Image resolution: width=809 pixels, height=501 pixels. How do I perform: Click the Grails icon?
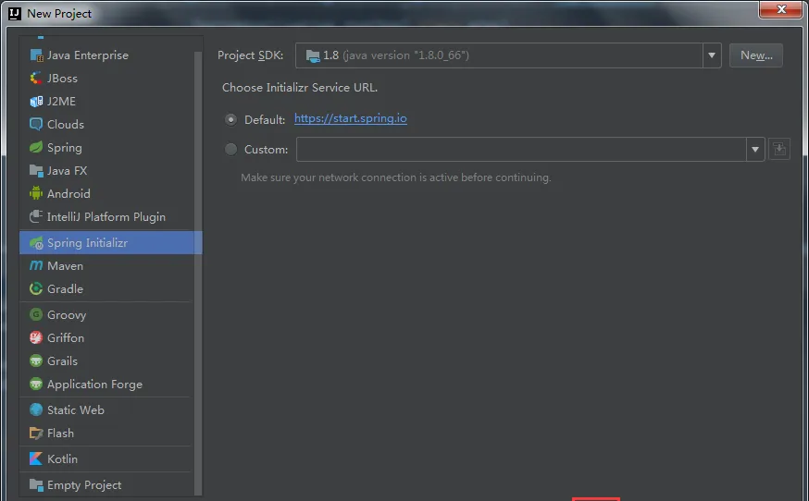[36, 360]
